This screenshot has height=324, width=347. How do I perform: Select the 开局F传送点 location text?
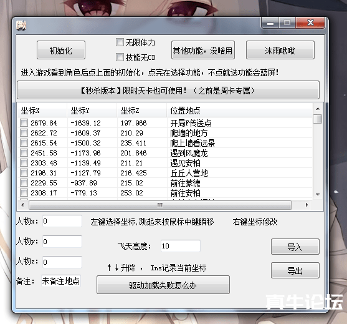(x=191, y=123)
